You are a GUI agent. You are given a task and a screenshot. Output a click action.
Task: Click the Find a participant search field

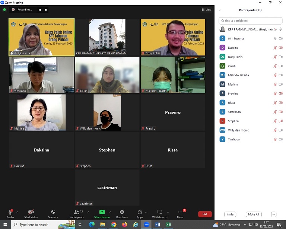coord(250,21)
